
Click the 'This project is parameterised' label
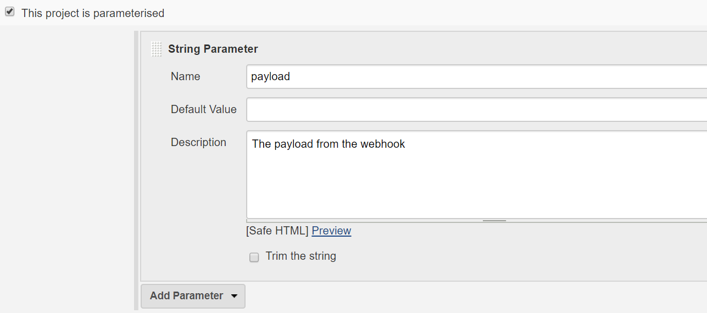(x=93, y=13)
